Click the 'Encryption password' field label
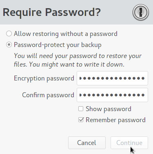The image size is (153, 154). 44,78
